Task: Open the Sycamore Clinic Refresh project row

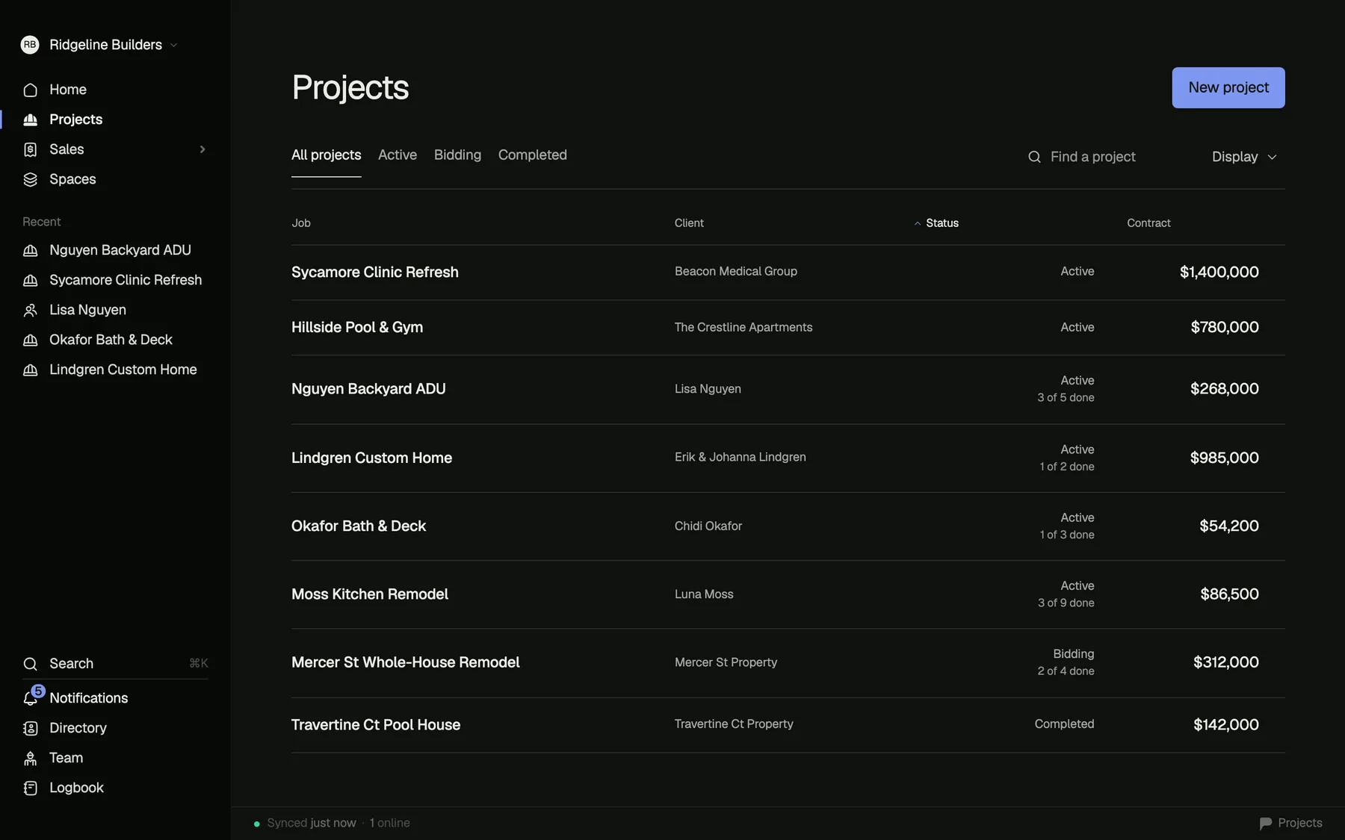Action: coord(788,273)
